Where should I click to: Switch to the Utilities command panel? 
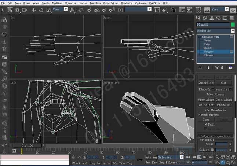point(232,18)
